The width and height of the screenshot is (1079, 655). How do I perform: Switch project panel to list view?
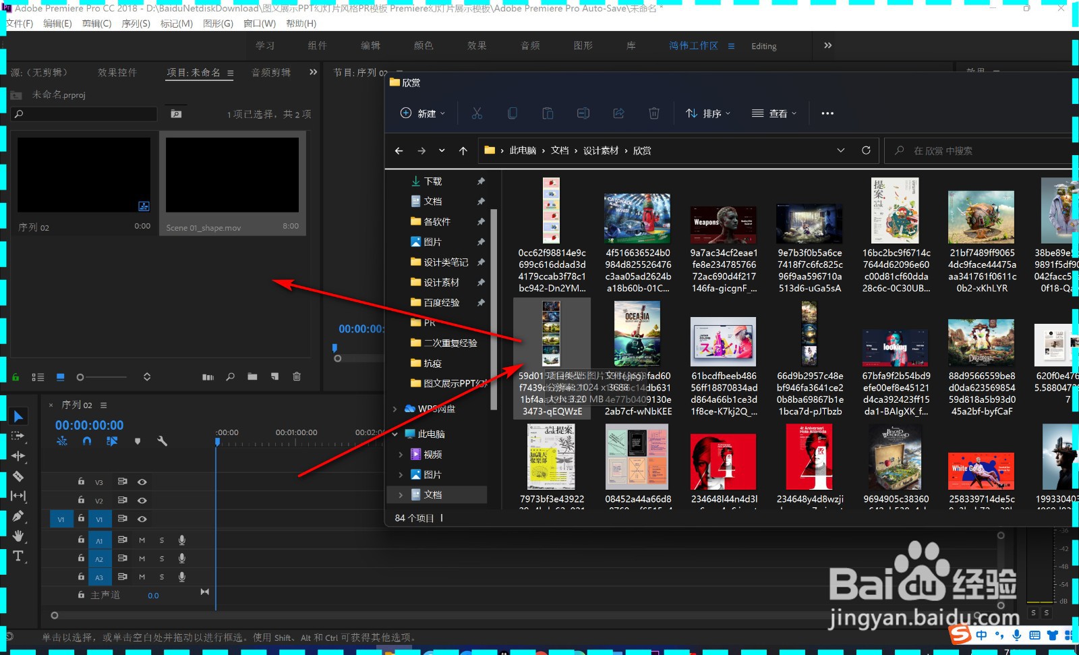click(38, 377)
